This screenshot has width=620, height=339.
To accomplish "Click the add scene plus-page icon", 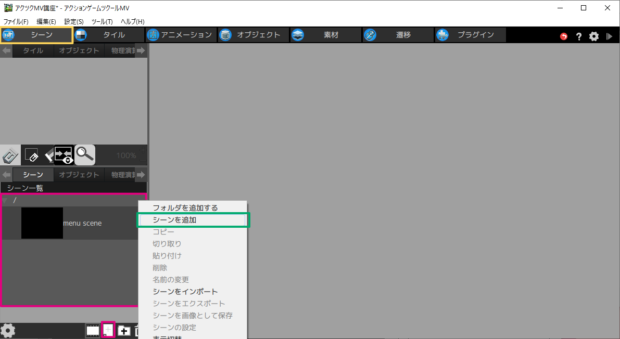I will coord(108,330).
